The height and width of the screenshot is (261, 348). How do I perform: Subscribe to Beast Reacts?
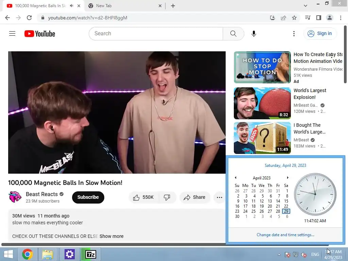(x=88, y=197)
